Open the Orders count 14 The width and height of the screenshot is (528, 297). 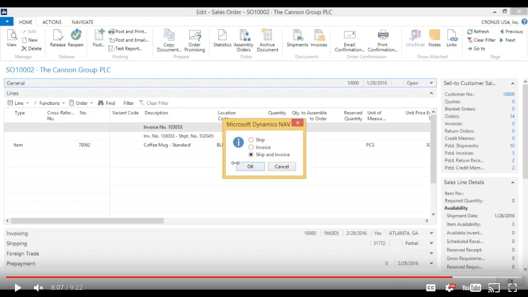point(512,116)
